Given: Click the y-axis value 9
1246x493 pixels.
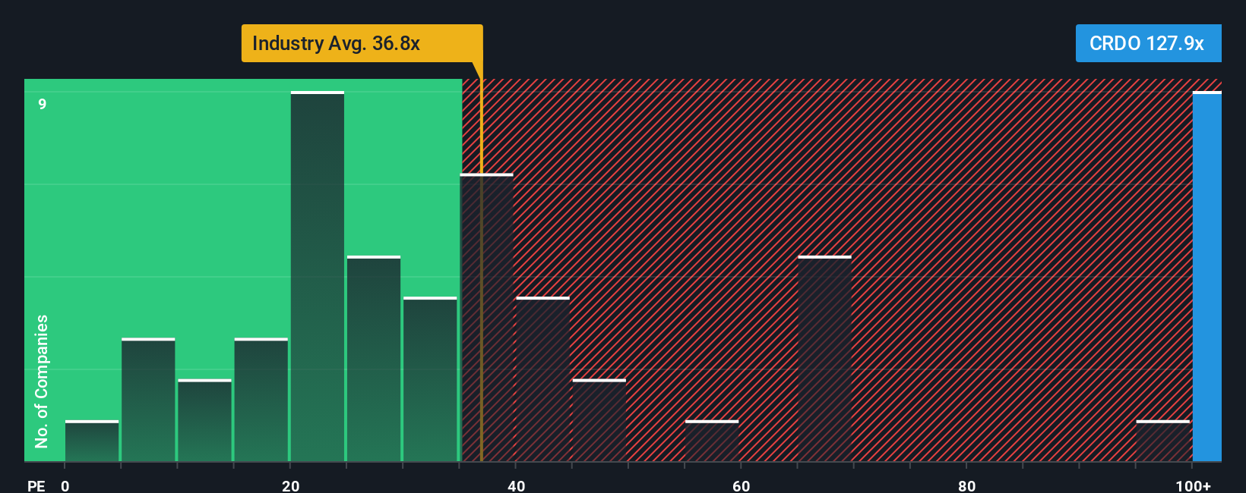Looking at the screenshot, I should tap(43, 104).
